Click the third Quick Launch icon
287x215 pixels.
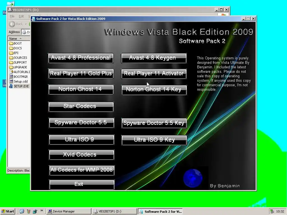pyautogui.click(x=35, y=211)
